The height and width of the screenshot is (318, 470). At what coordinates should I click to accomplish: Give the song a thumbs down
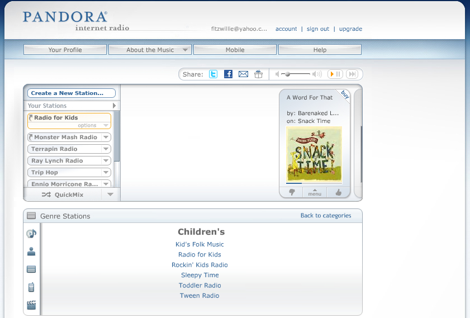click(291, 192)
